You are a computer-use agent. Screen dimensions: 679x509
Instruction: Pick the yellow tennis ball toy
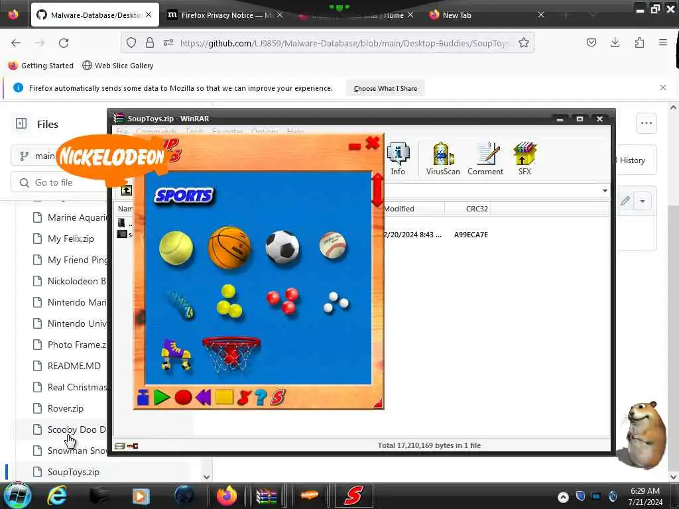(176, 248)
